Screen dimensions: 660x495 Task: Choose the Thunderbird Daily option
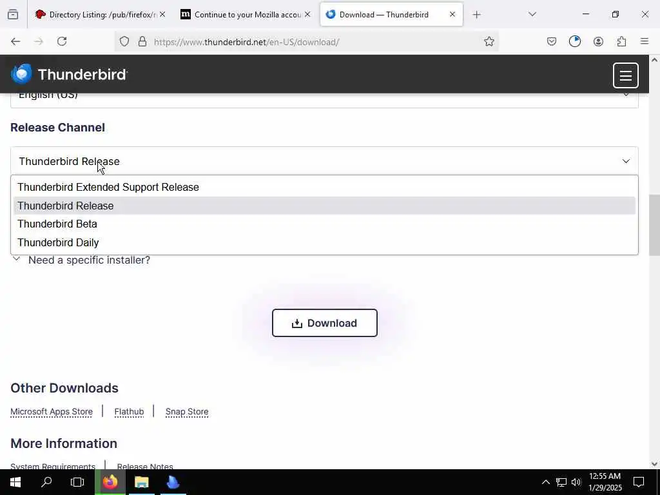[x=324, y=242]
